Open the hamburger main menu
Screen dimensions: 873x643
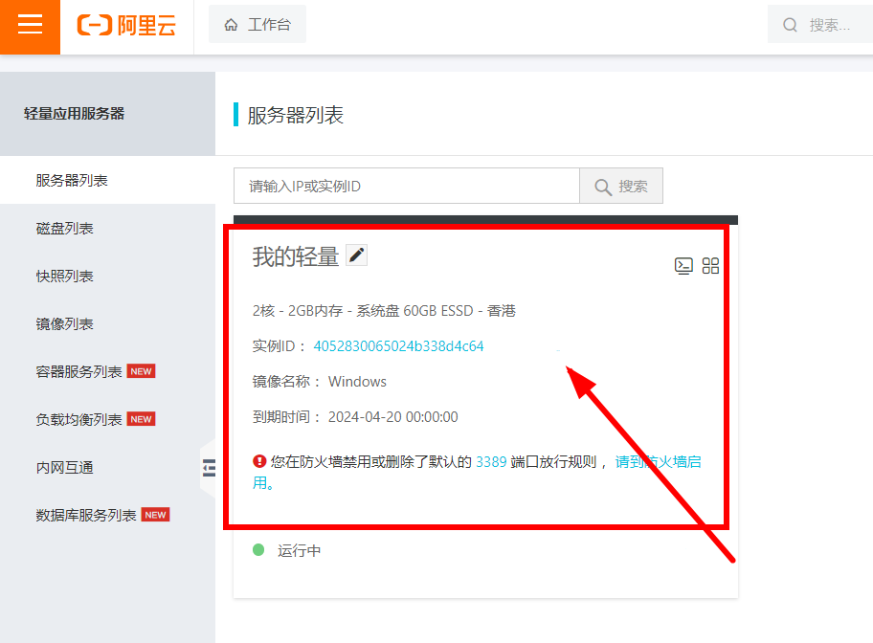click(x=30, y=25)
